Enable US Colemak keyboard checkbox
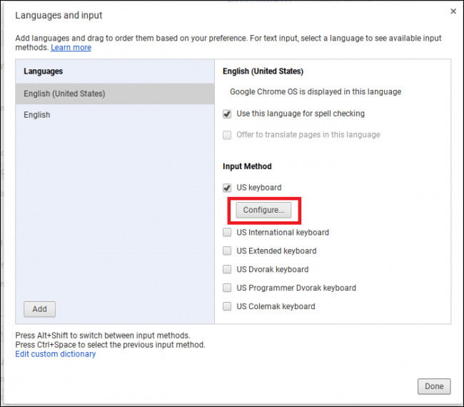Image resolution: width=464 pixels, height=407 pixels. (227, 306)
